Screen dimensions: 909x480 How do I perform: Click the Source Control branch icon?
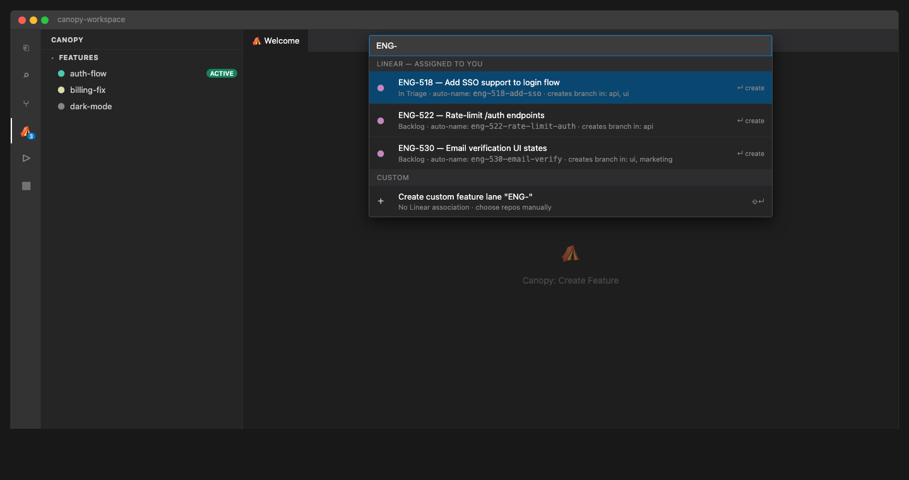click(x=25, y=103)
